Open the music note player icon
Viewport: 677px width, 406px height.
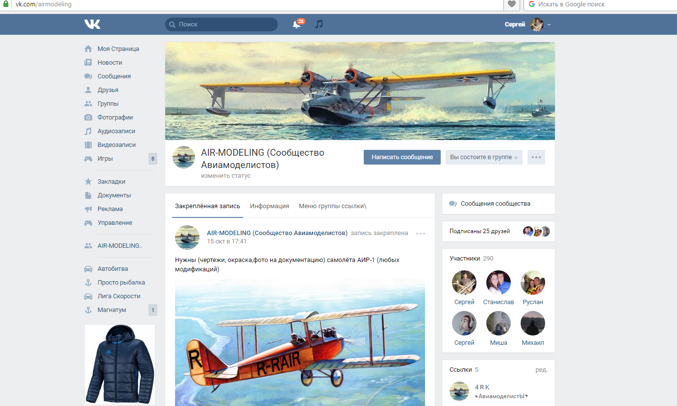coord(319,24)
